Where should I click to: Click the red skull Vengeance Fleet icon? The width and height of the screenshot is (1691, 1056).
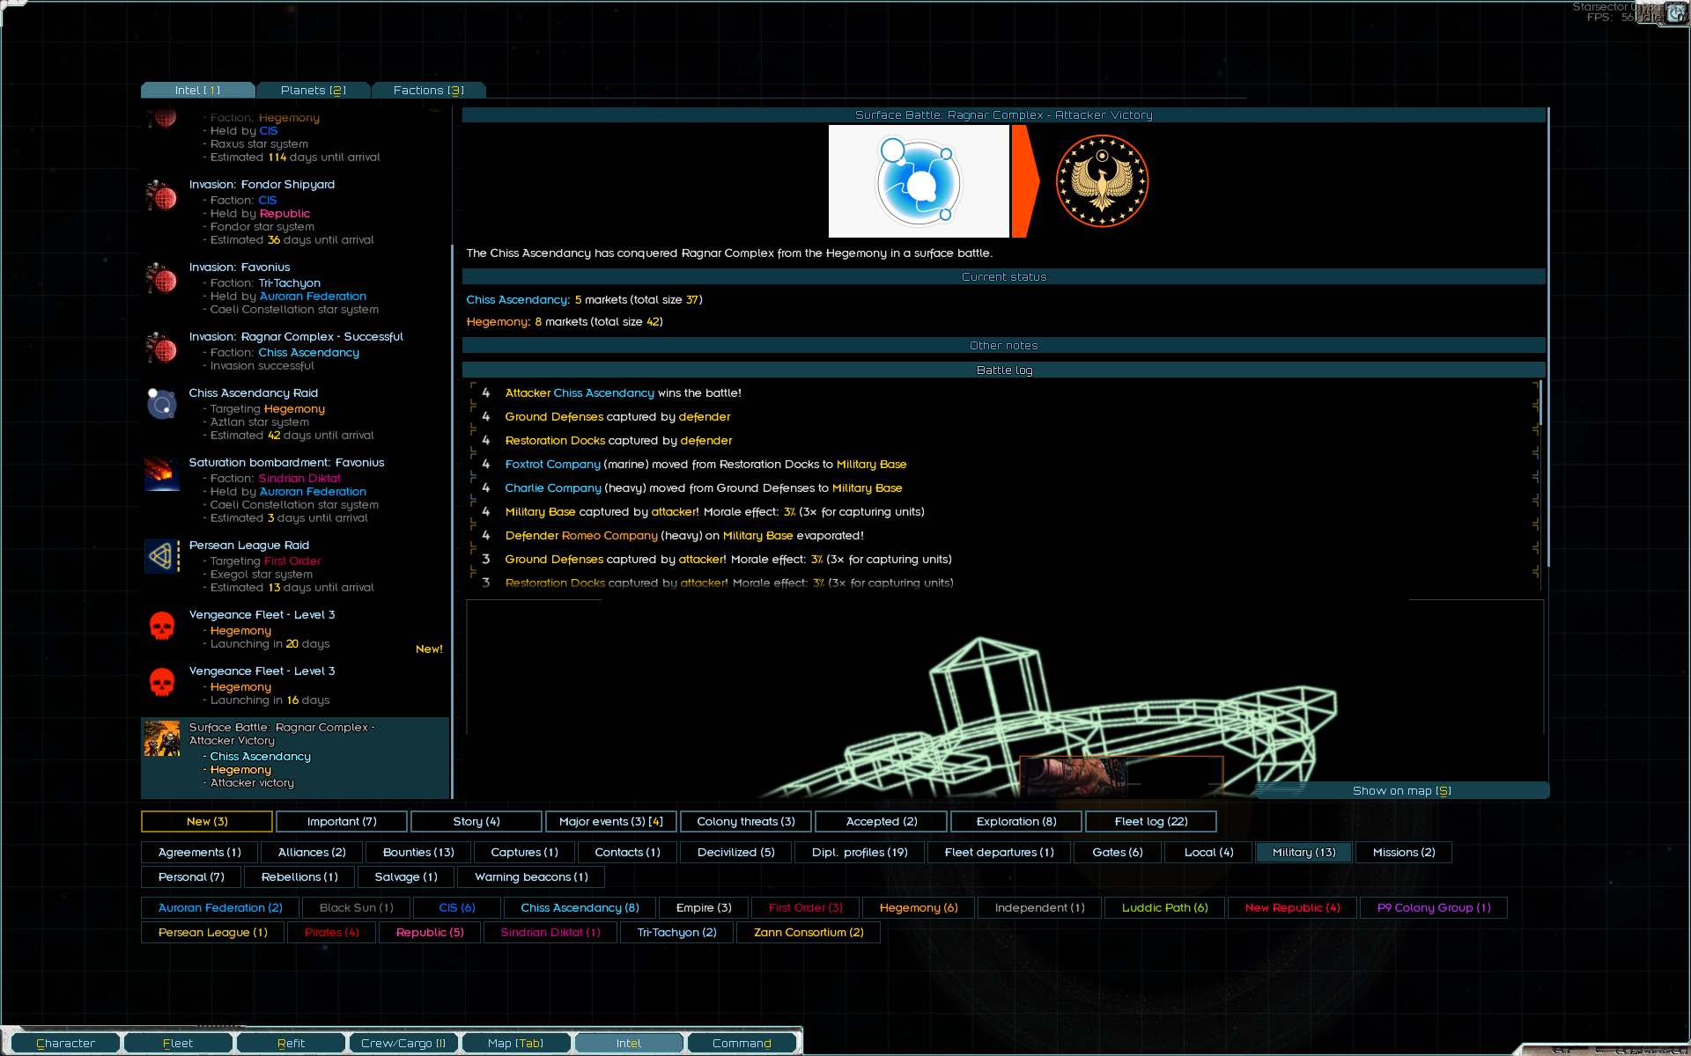(x=162, y=627)
